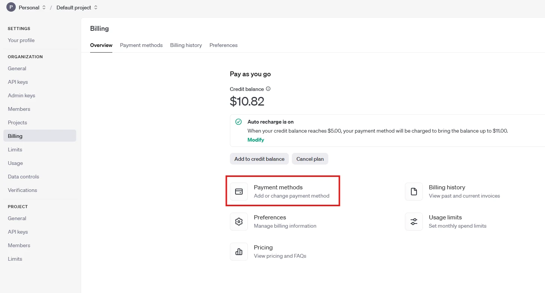
Task: Open Organization General settings in sidebar
Action: (x=17, y=68)
